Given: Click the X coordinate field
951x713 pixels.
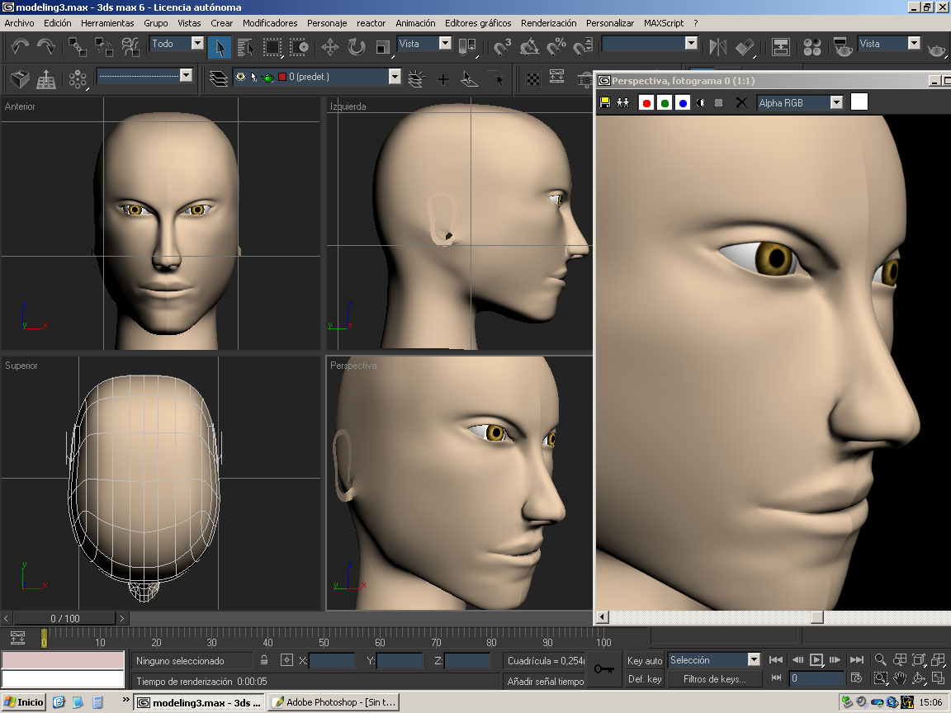Looking at the screenshot, I should click(x=331, y=661).
